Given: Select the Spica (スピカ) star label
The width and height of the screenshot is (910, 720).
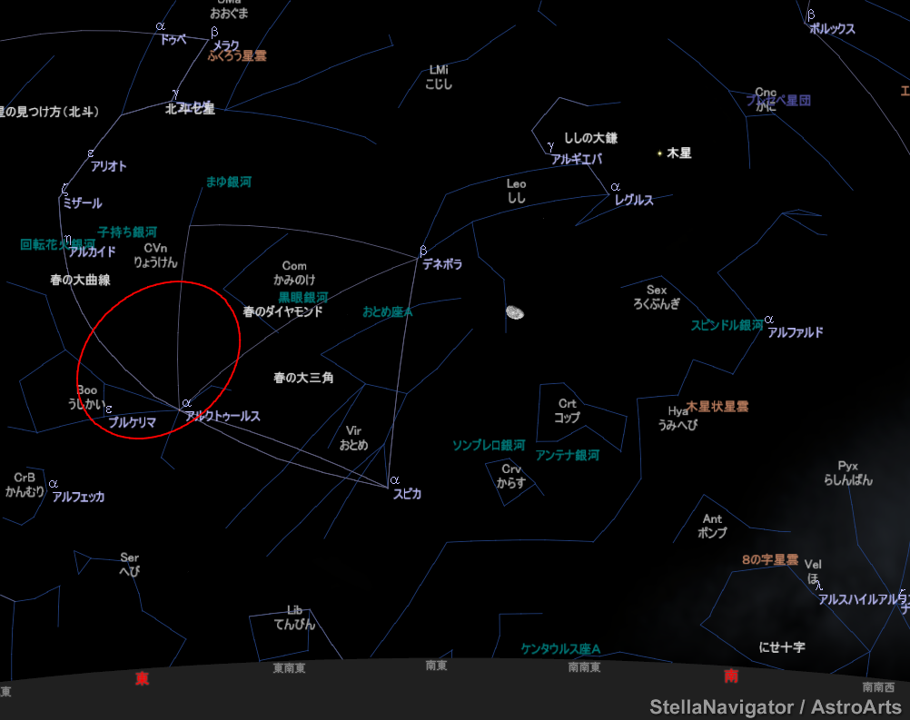Looking at the screenshot, I should tap(407, 494).
